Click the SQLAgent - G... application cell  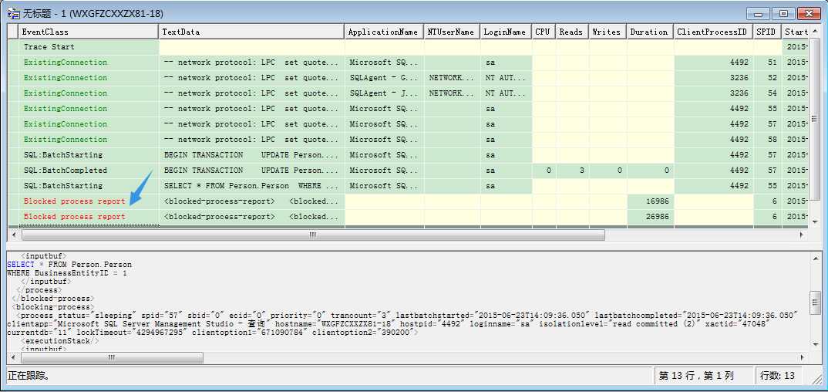point(384,78)
